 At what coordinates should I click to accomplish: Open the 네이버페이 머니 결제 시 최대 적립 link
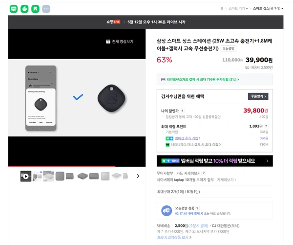[196, 144]
